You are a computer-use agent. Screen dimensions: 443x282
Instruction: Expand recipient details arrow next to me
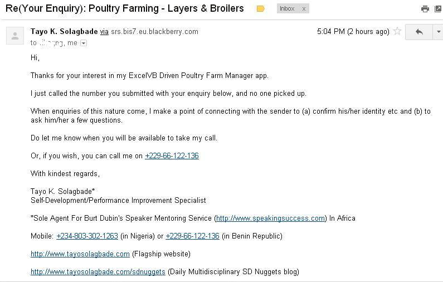tap(84, 43)
